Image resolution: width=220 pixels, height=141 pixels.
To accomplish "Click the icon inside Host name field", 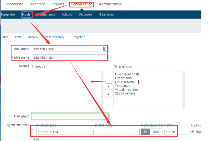I will 104,49.
